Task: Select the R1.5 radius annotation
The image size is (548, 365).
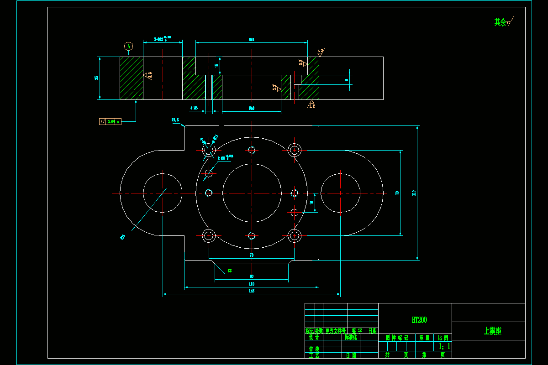Action: click(175, 120)
